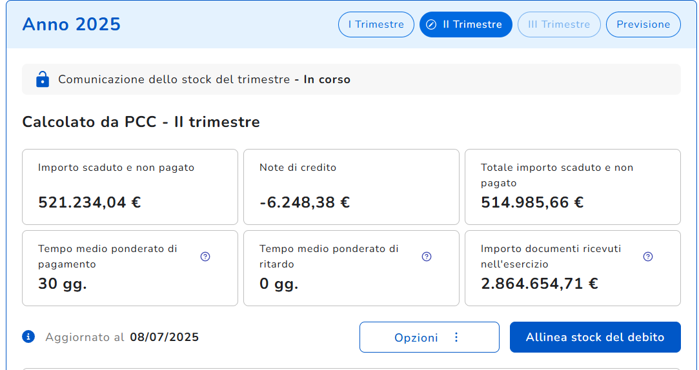
Task: Click the three-dot icon in Opzioni
Action: (x=456, y=337)
